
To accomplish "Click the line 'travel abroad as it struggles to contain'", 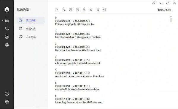I will (x=78, y=37).
